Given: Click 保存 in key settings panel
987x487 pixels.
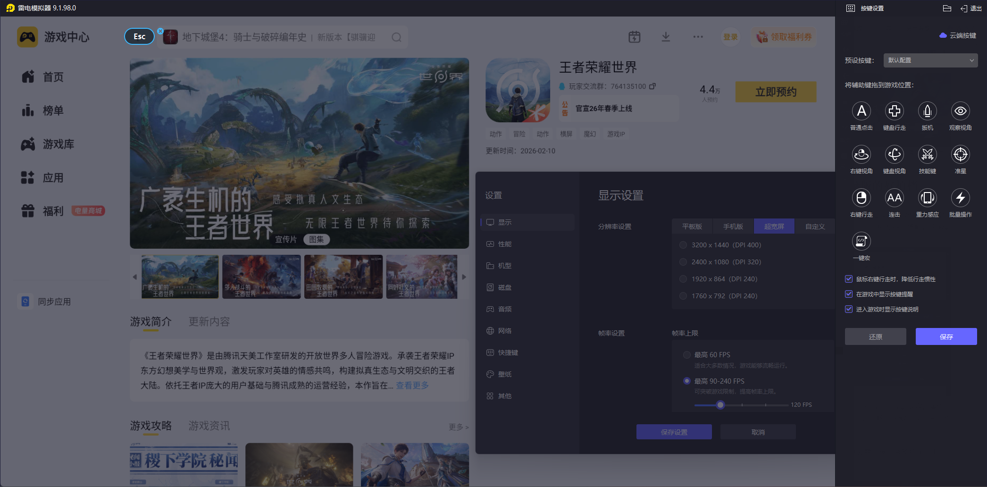Looking at the screenshot, I should (946, 336).
